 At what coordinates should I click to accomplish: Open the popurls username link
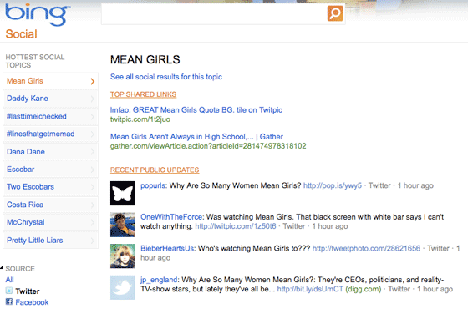click(153, 185)
